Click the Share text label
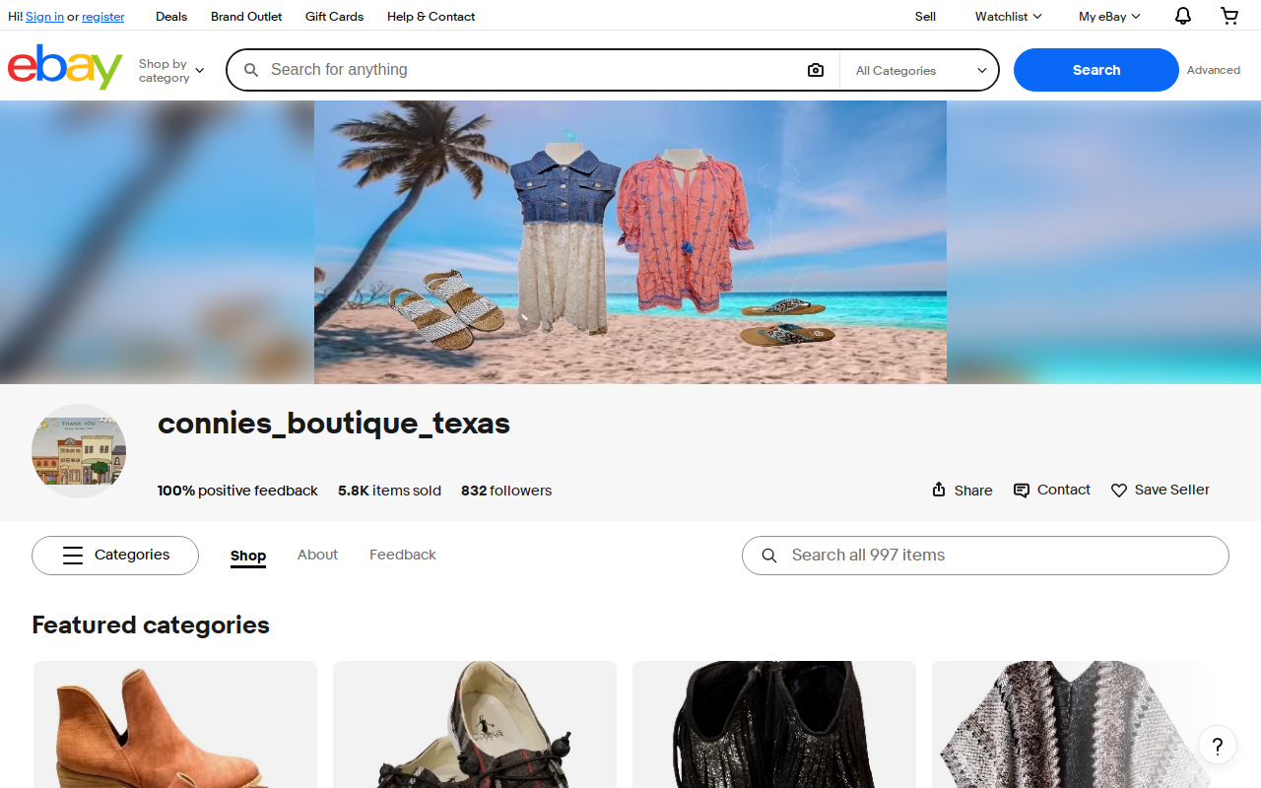 point(973,491)
